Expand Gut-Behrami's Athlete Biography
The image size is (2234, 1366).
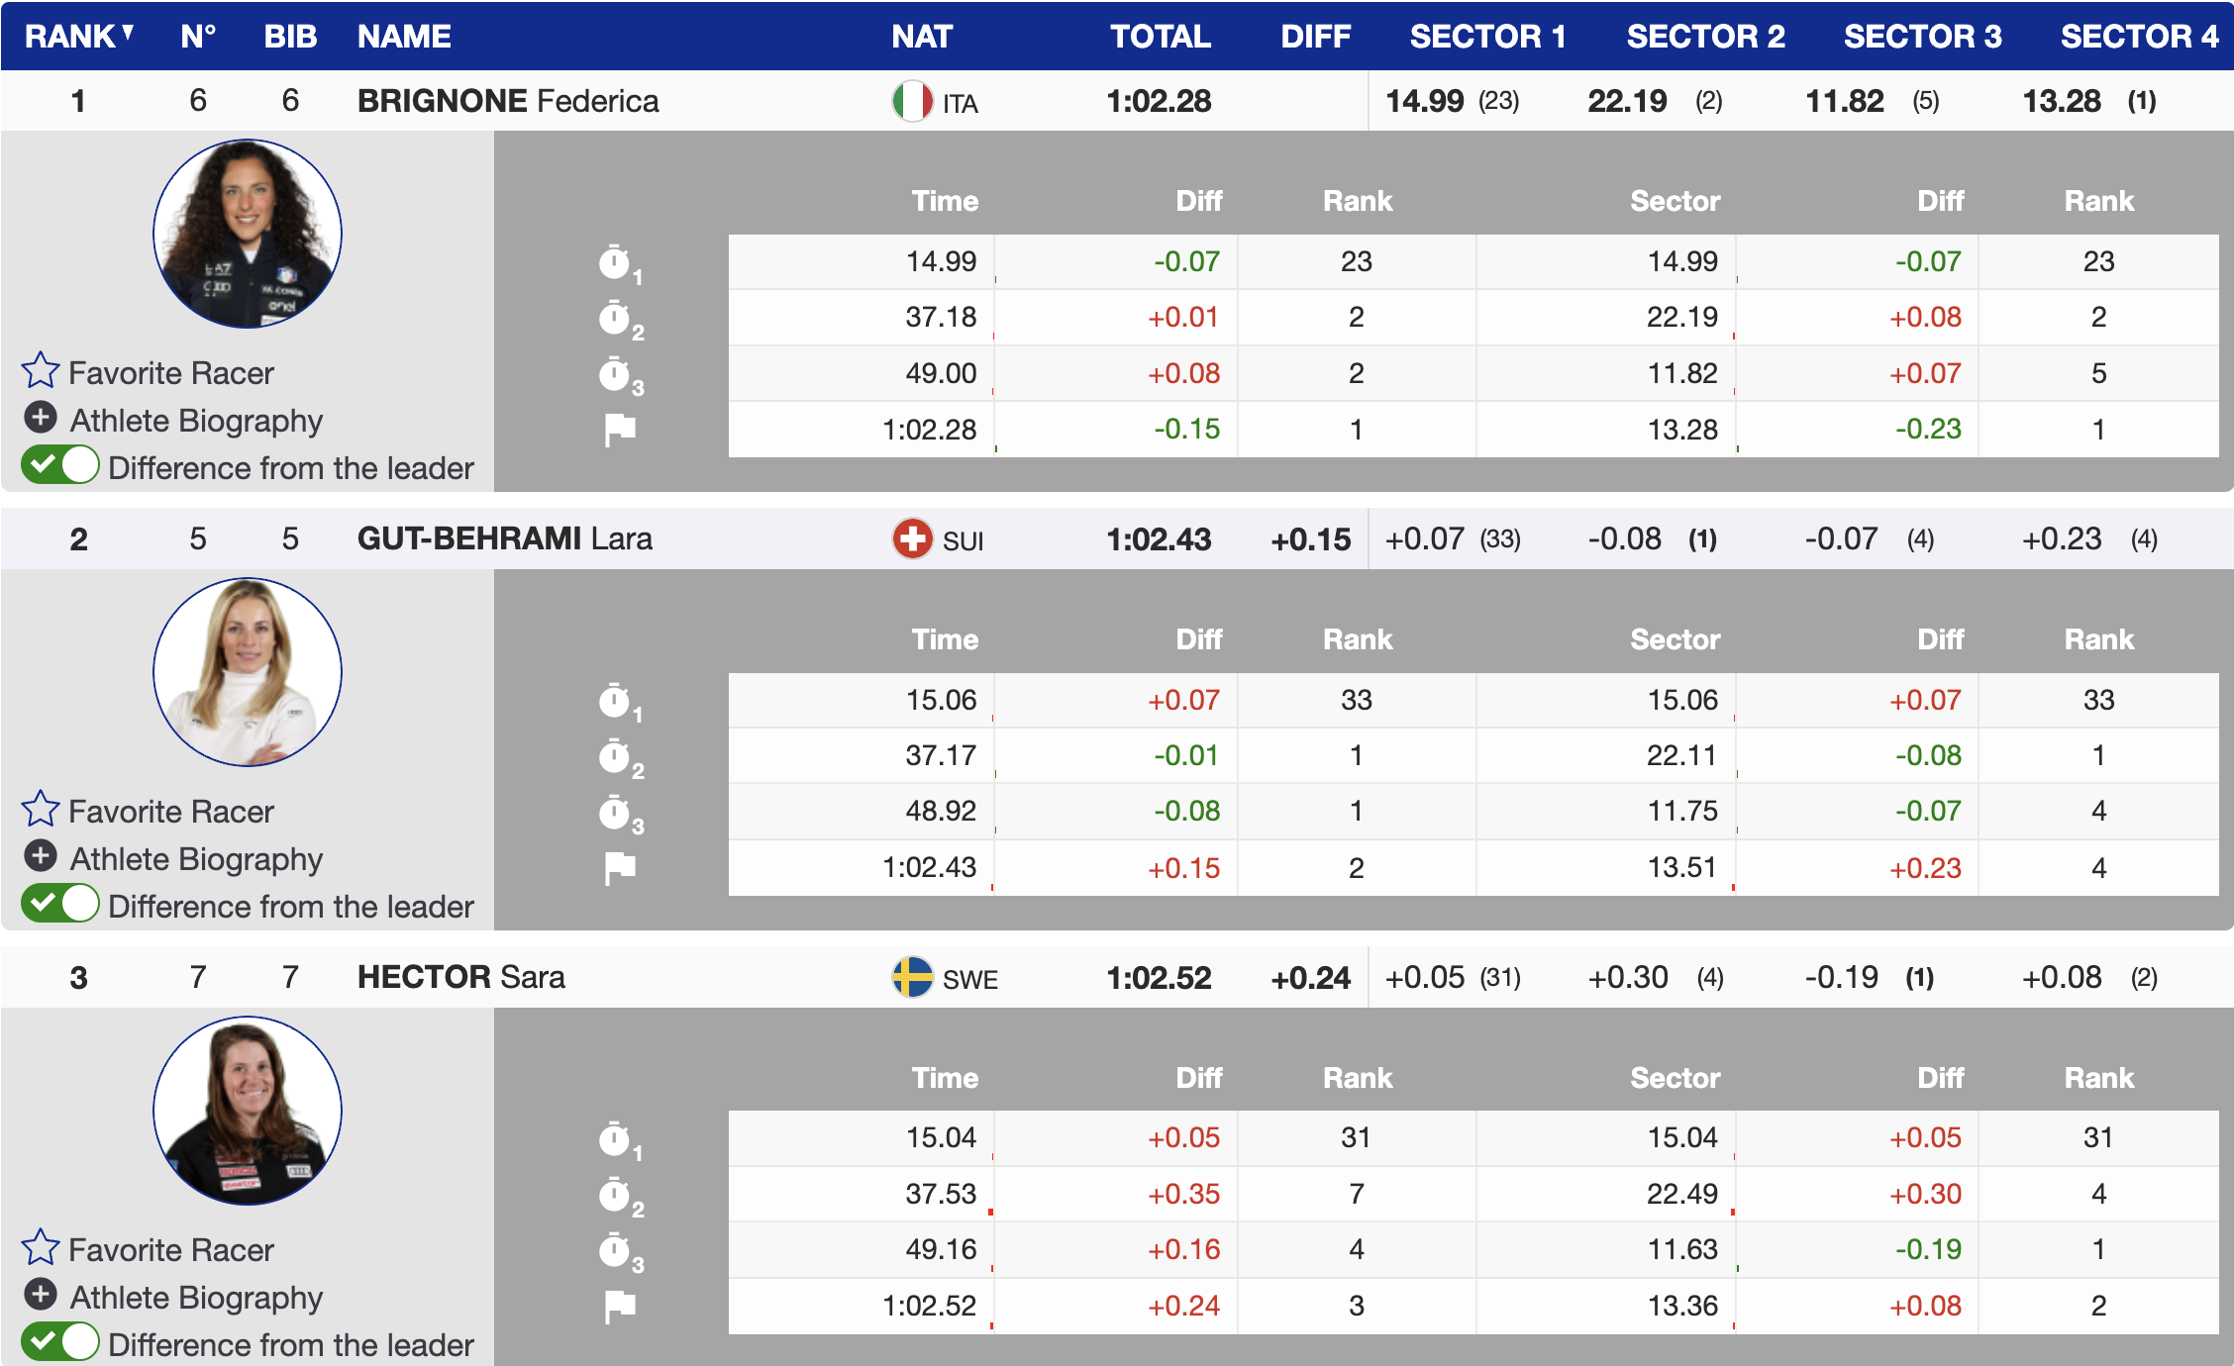[41, 856]
